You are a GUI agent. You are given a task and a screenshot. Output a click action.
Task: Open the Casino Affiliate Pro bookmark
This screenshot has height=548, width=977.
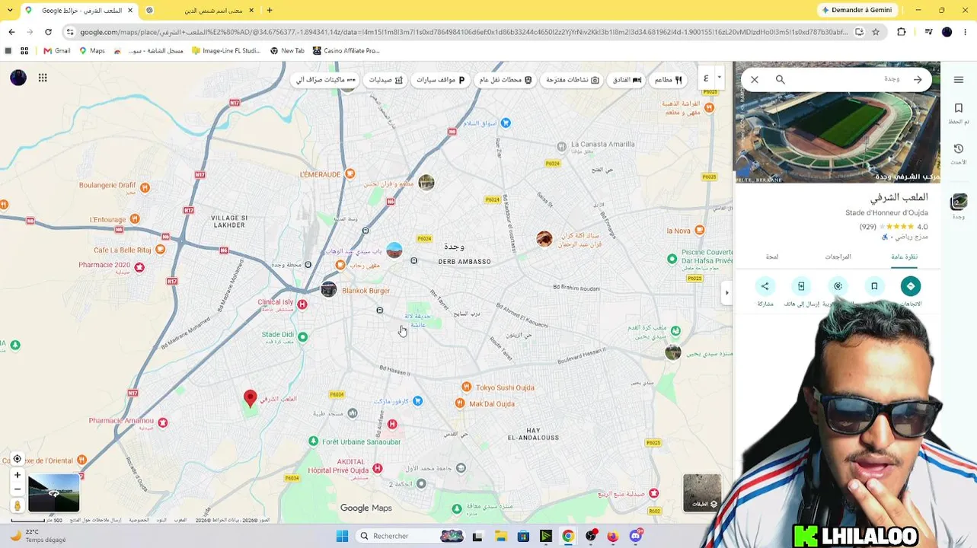click(x=346, y=51)
